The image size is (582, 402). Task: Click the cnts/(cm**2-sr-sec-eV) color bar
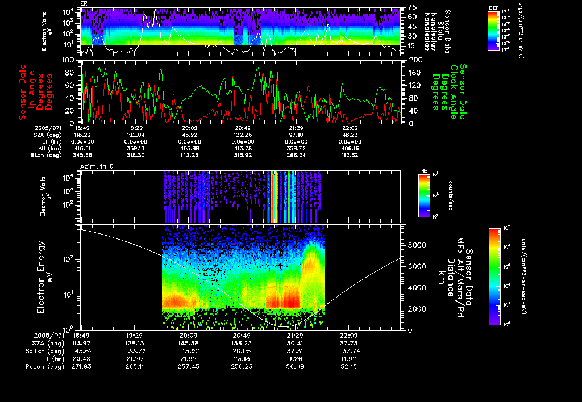[494, 277]
